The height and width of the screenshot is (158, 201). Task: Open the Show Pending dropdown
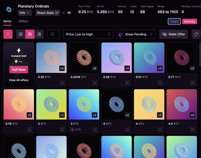click(136, 34)
